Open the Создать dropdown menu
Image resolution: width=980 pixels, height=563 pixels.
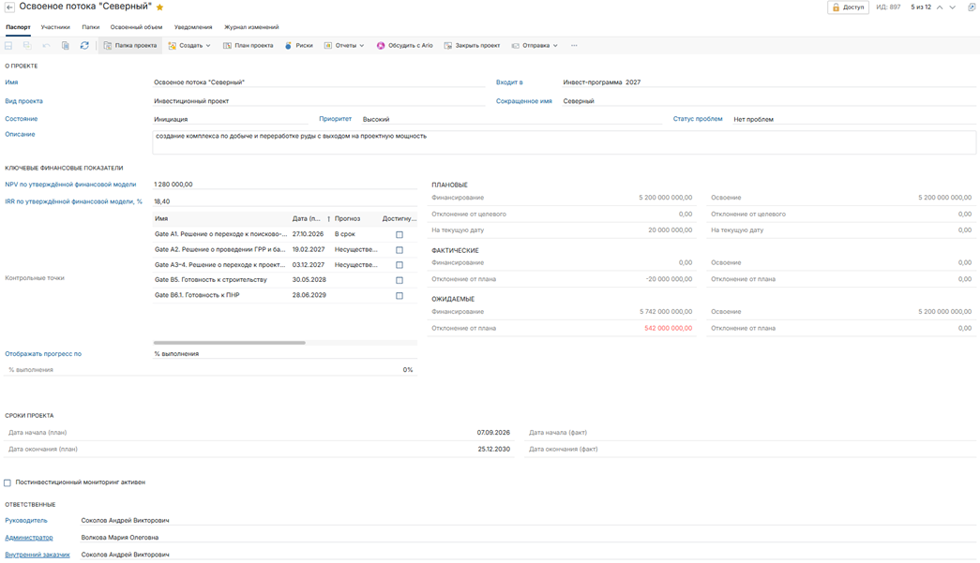click(x=189, y=46)
